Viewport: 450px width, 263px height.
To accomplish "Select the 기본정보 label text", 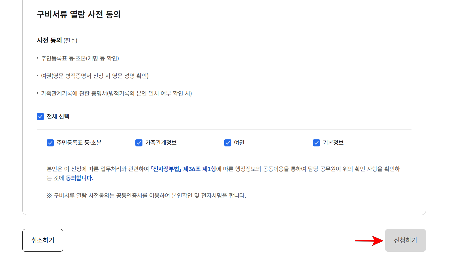I will click(333, 143).
